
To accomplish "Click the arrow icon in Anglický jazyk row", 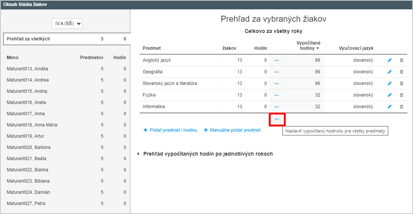I will pyautogui.click(x=277, y=60).
